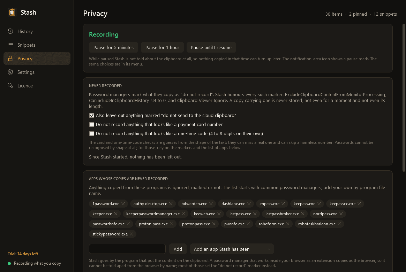This screenshot has width=406, height=272.
Task: Remove keeperpasswordmanager.exe from the list
Action: click(183, 214)
